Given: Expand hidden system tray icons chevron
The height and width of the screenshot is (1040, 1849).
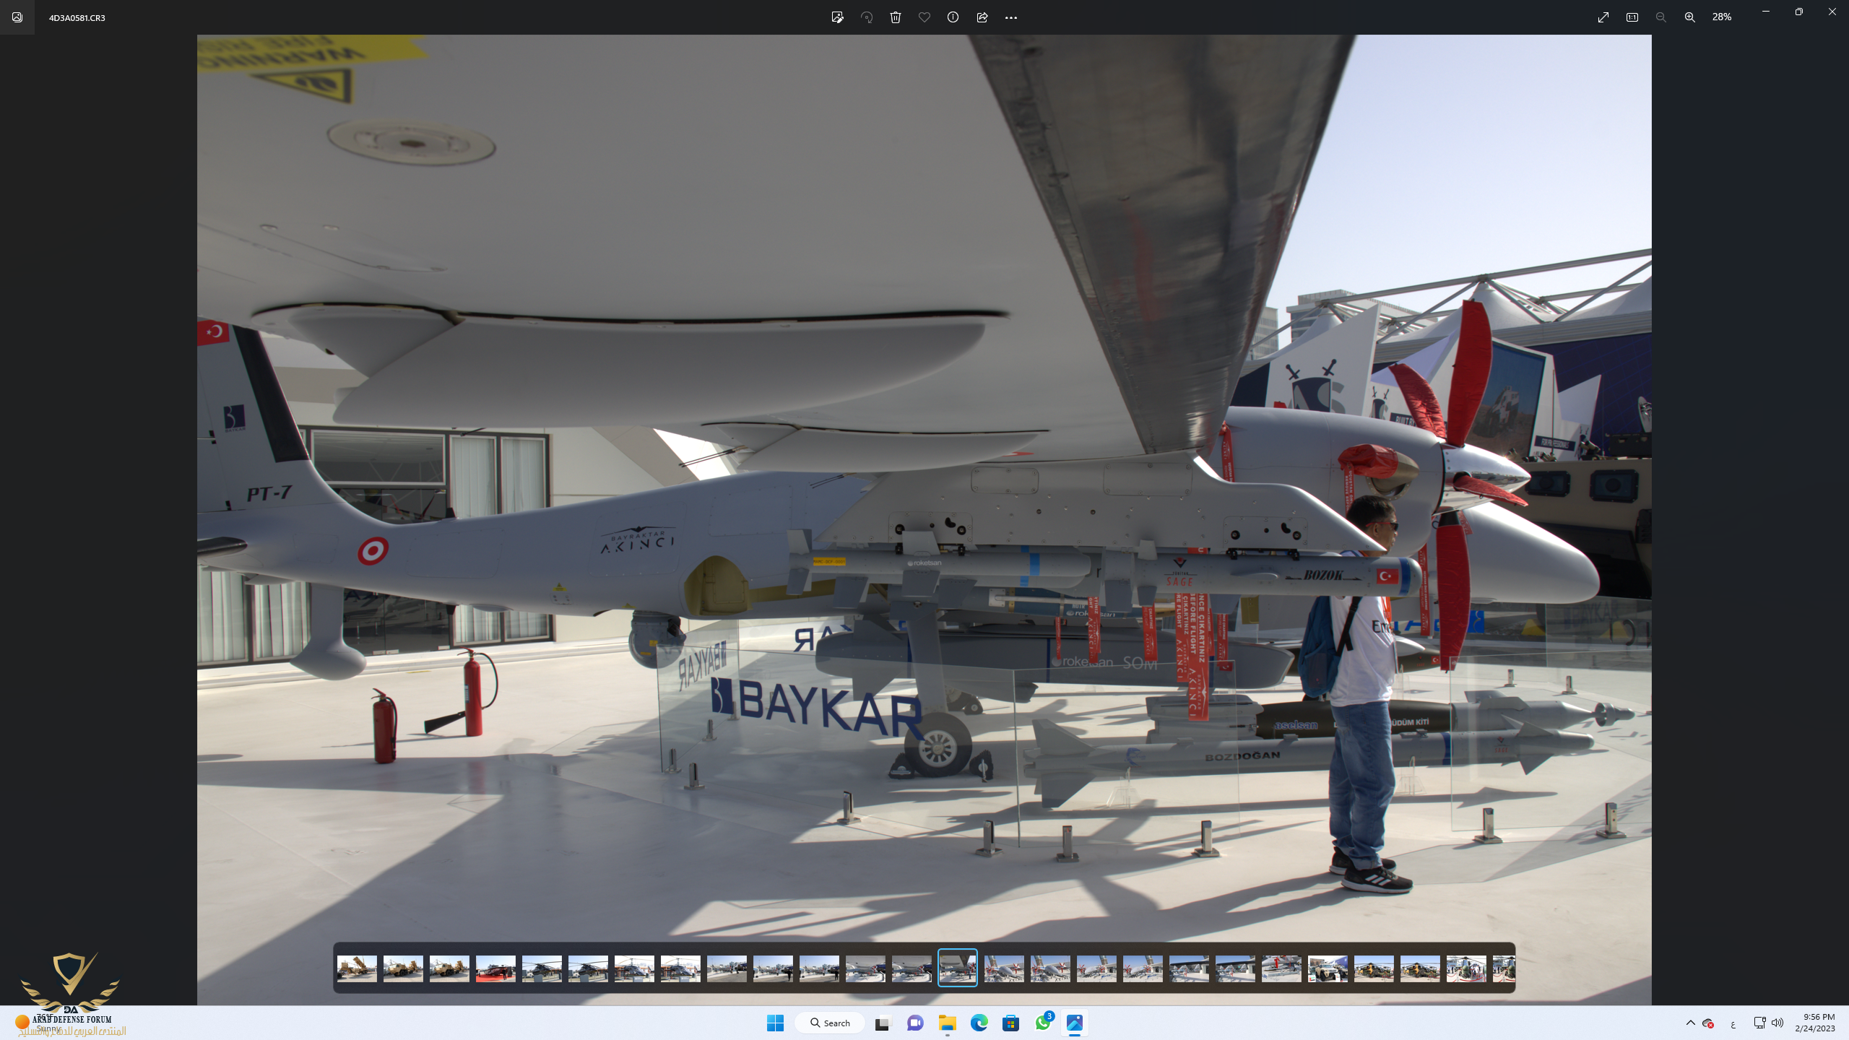Looking at the screenshot, I should [1690, 1023].
